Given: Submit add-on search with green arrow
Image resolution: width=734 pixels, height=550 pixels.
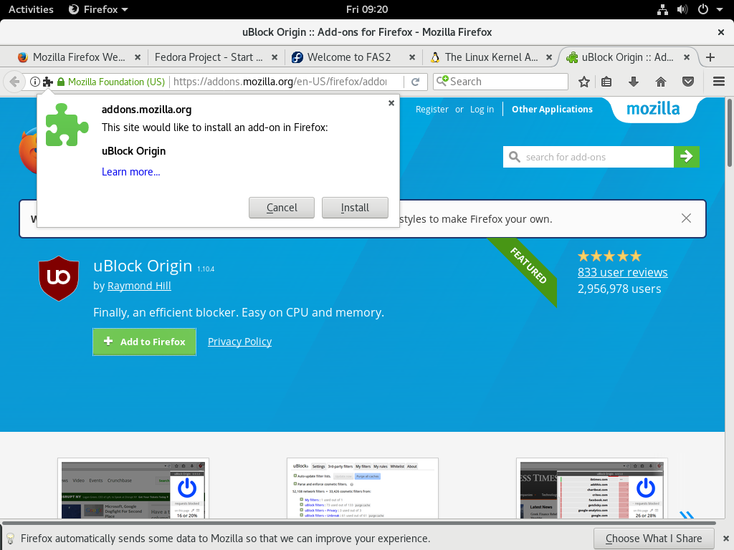Looking at the screenshot, I should pyautogui.click(x=687, y=157).
